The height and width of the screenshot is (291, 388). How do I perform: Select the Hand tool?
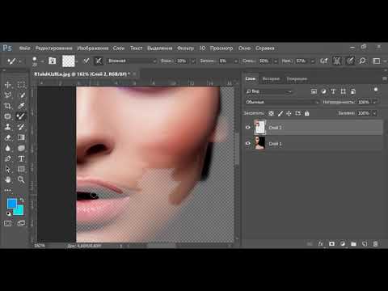[x=8, y=179]
